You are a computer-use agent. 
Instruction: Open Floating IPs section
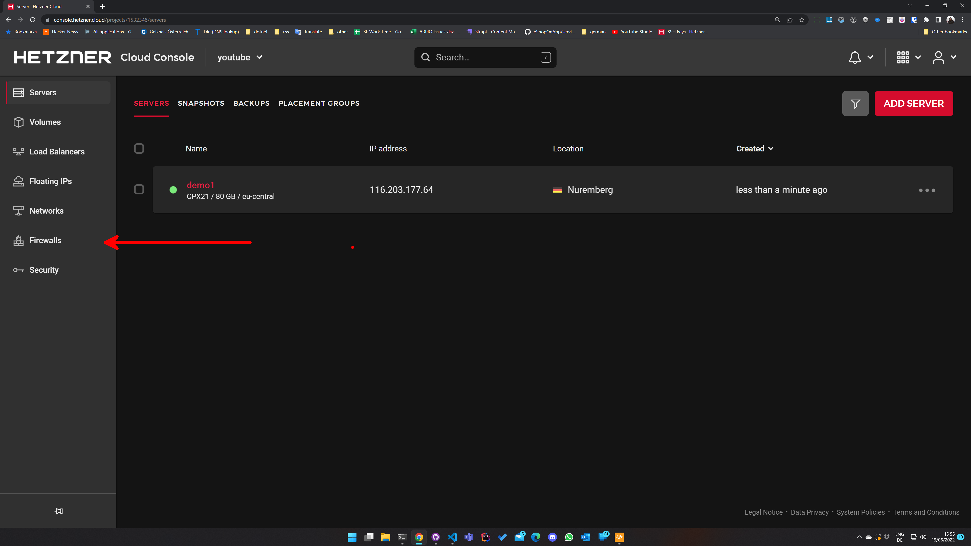51,181
